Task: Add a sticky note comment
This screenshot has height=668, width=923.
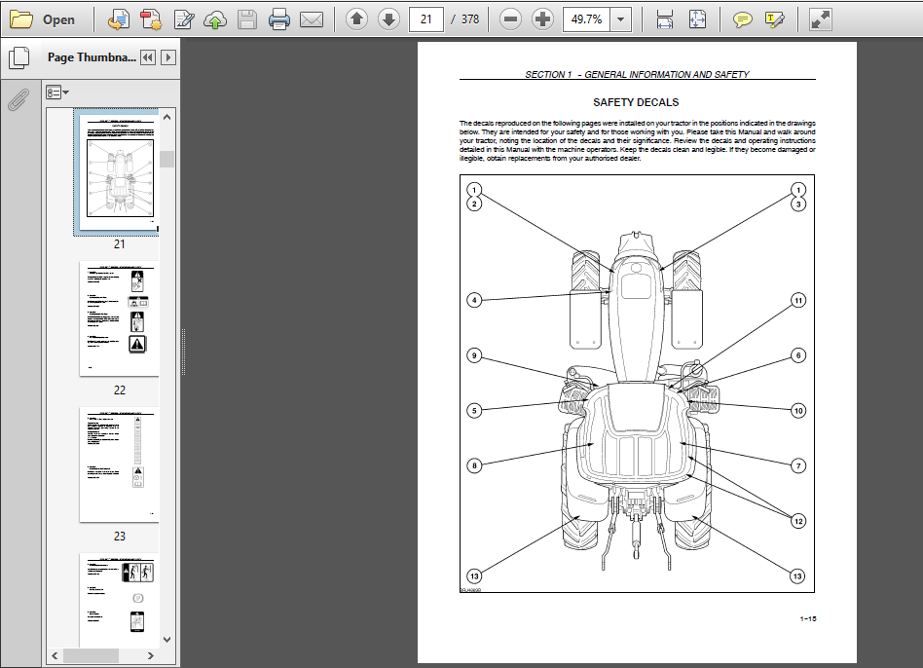Action: tap(742, 19)
